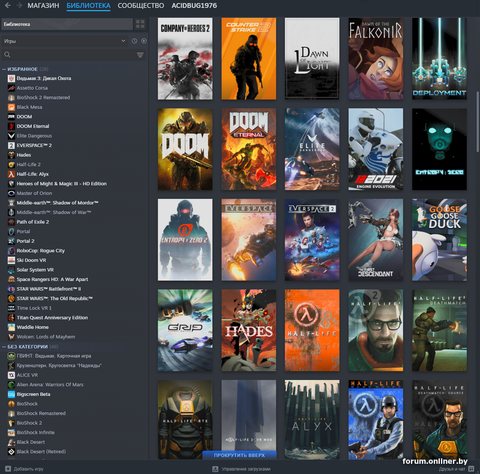Open the collections grid view icon
The width and height of the screenshot is (480, 474).
[x=140, y=24]
